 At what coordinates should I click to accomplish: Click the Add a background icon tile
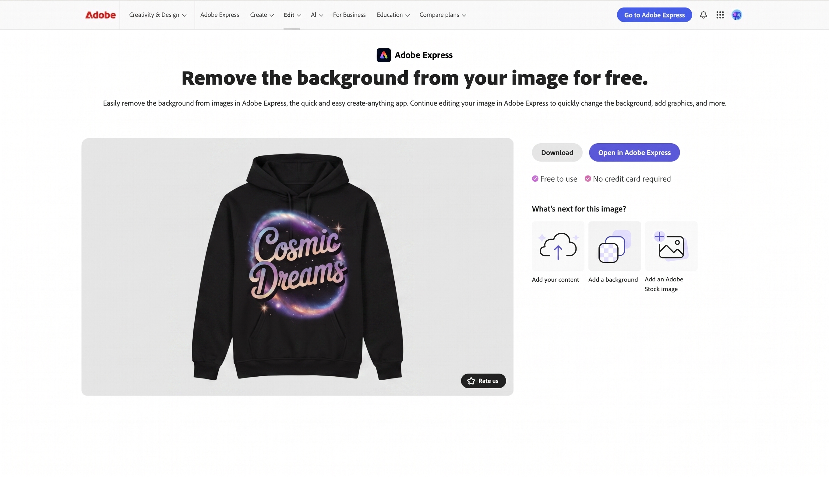[615, 246]
